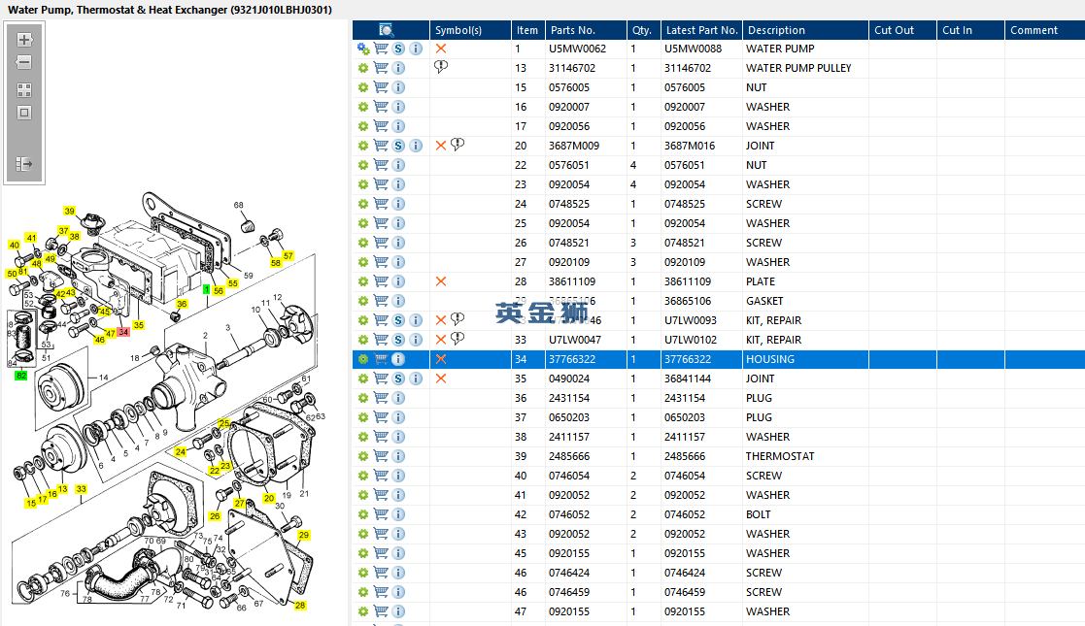Open the info icon for THERMOSTAT

398,456
